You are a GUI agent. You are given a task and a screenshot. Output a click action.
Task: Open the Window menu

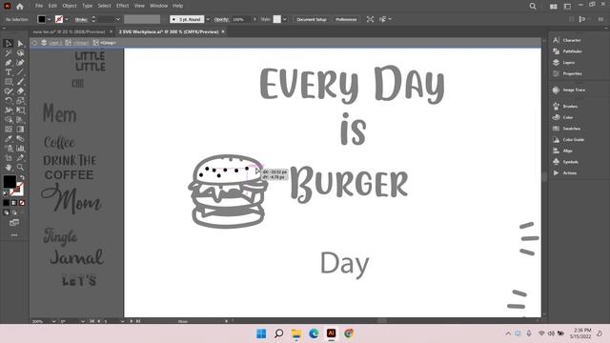[x=158, y=6]
